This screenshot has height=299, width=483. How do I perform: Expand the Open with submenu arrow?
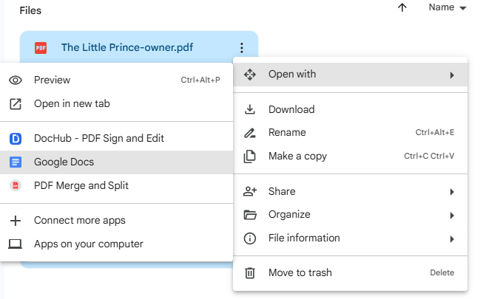(452, 75)
